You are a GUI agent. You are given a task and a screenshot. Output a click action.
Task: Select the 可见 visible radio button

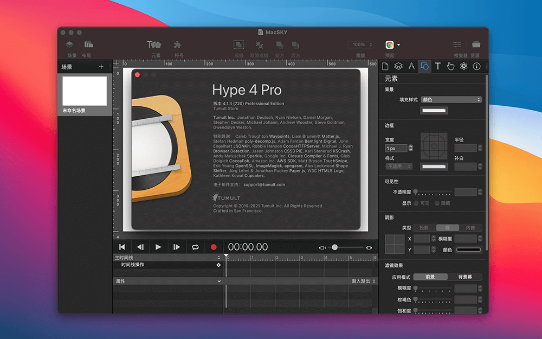(416, 203)
